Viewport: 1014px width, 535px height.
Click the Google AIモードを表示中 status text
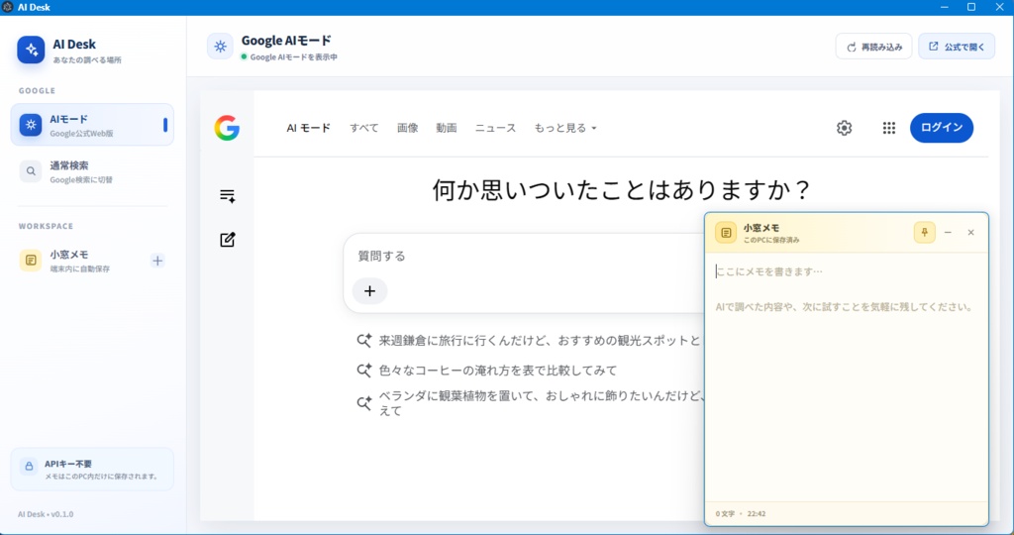coord(293,56)
